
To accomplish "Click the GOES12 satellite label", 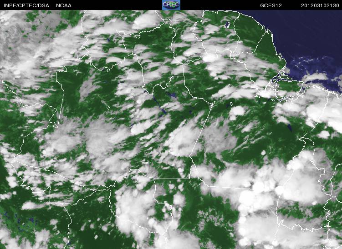I will point(271,5).
